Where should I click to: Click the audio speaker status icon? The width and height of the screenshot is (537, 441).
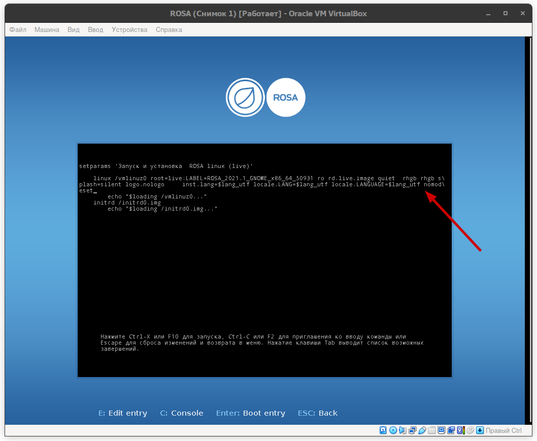pos(403,430)
